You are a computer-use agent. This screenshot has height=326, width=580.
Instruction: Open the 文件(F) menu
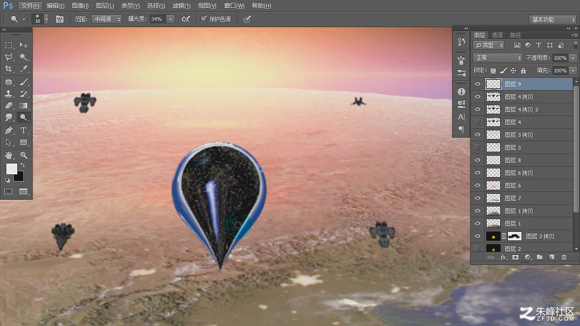(x=30, y=6)
